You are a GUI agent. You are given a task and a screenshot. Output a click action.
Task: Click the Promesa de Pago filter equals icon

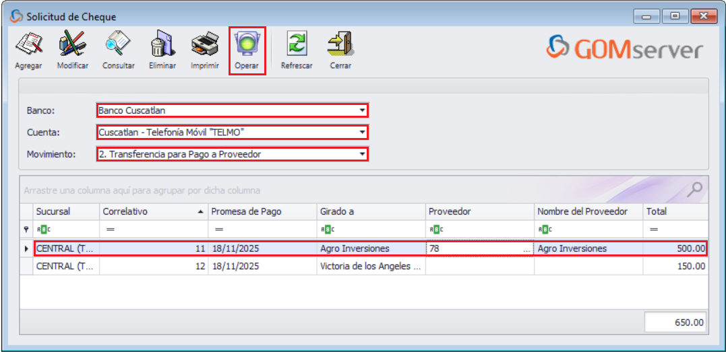pyautogui.click(x=219, y=229)
